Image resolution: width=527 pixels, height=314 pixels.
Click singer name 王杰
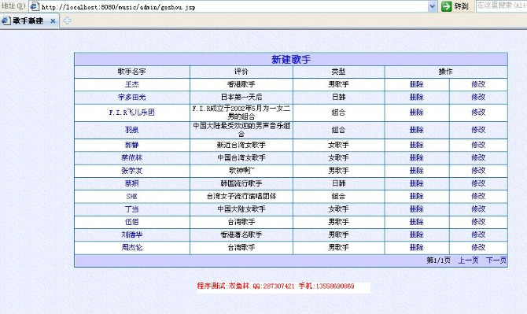coord(132,84)
